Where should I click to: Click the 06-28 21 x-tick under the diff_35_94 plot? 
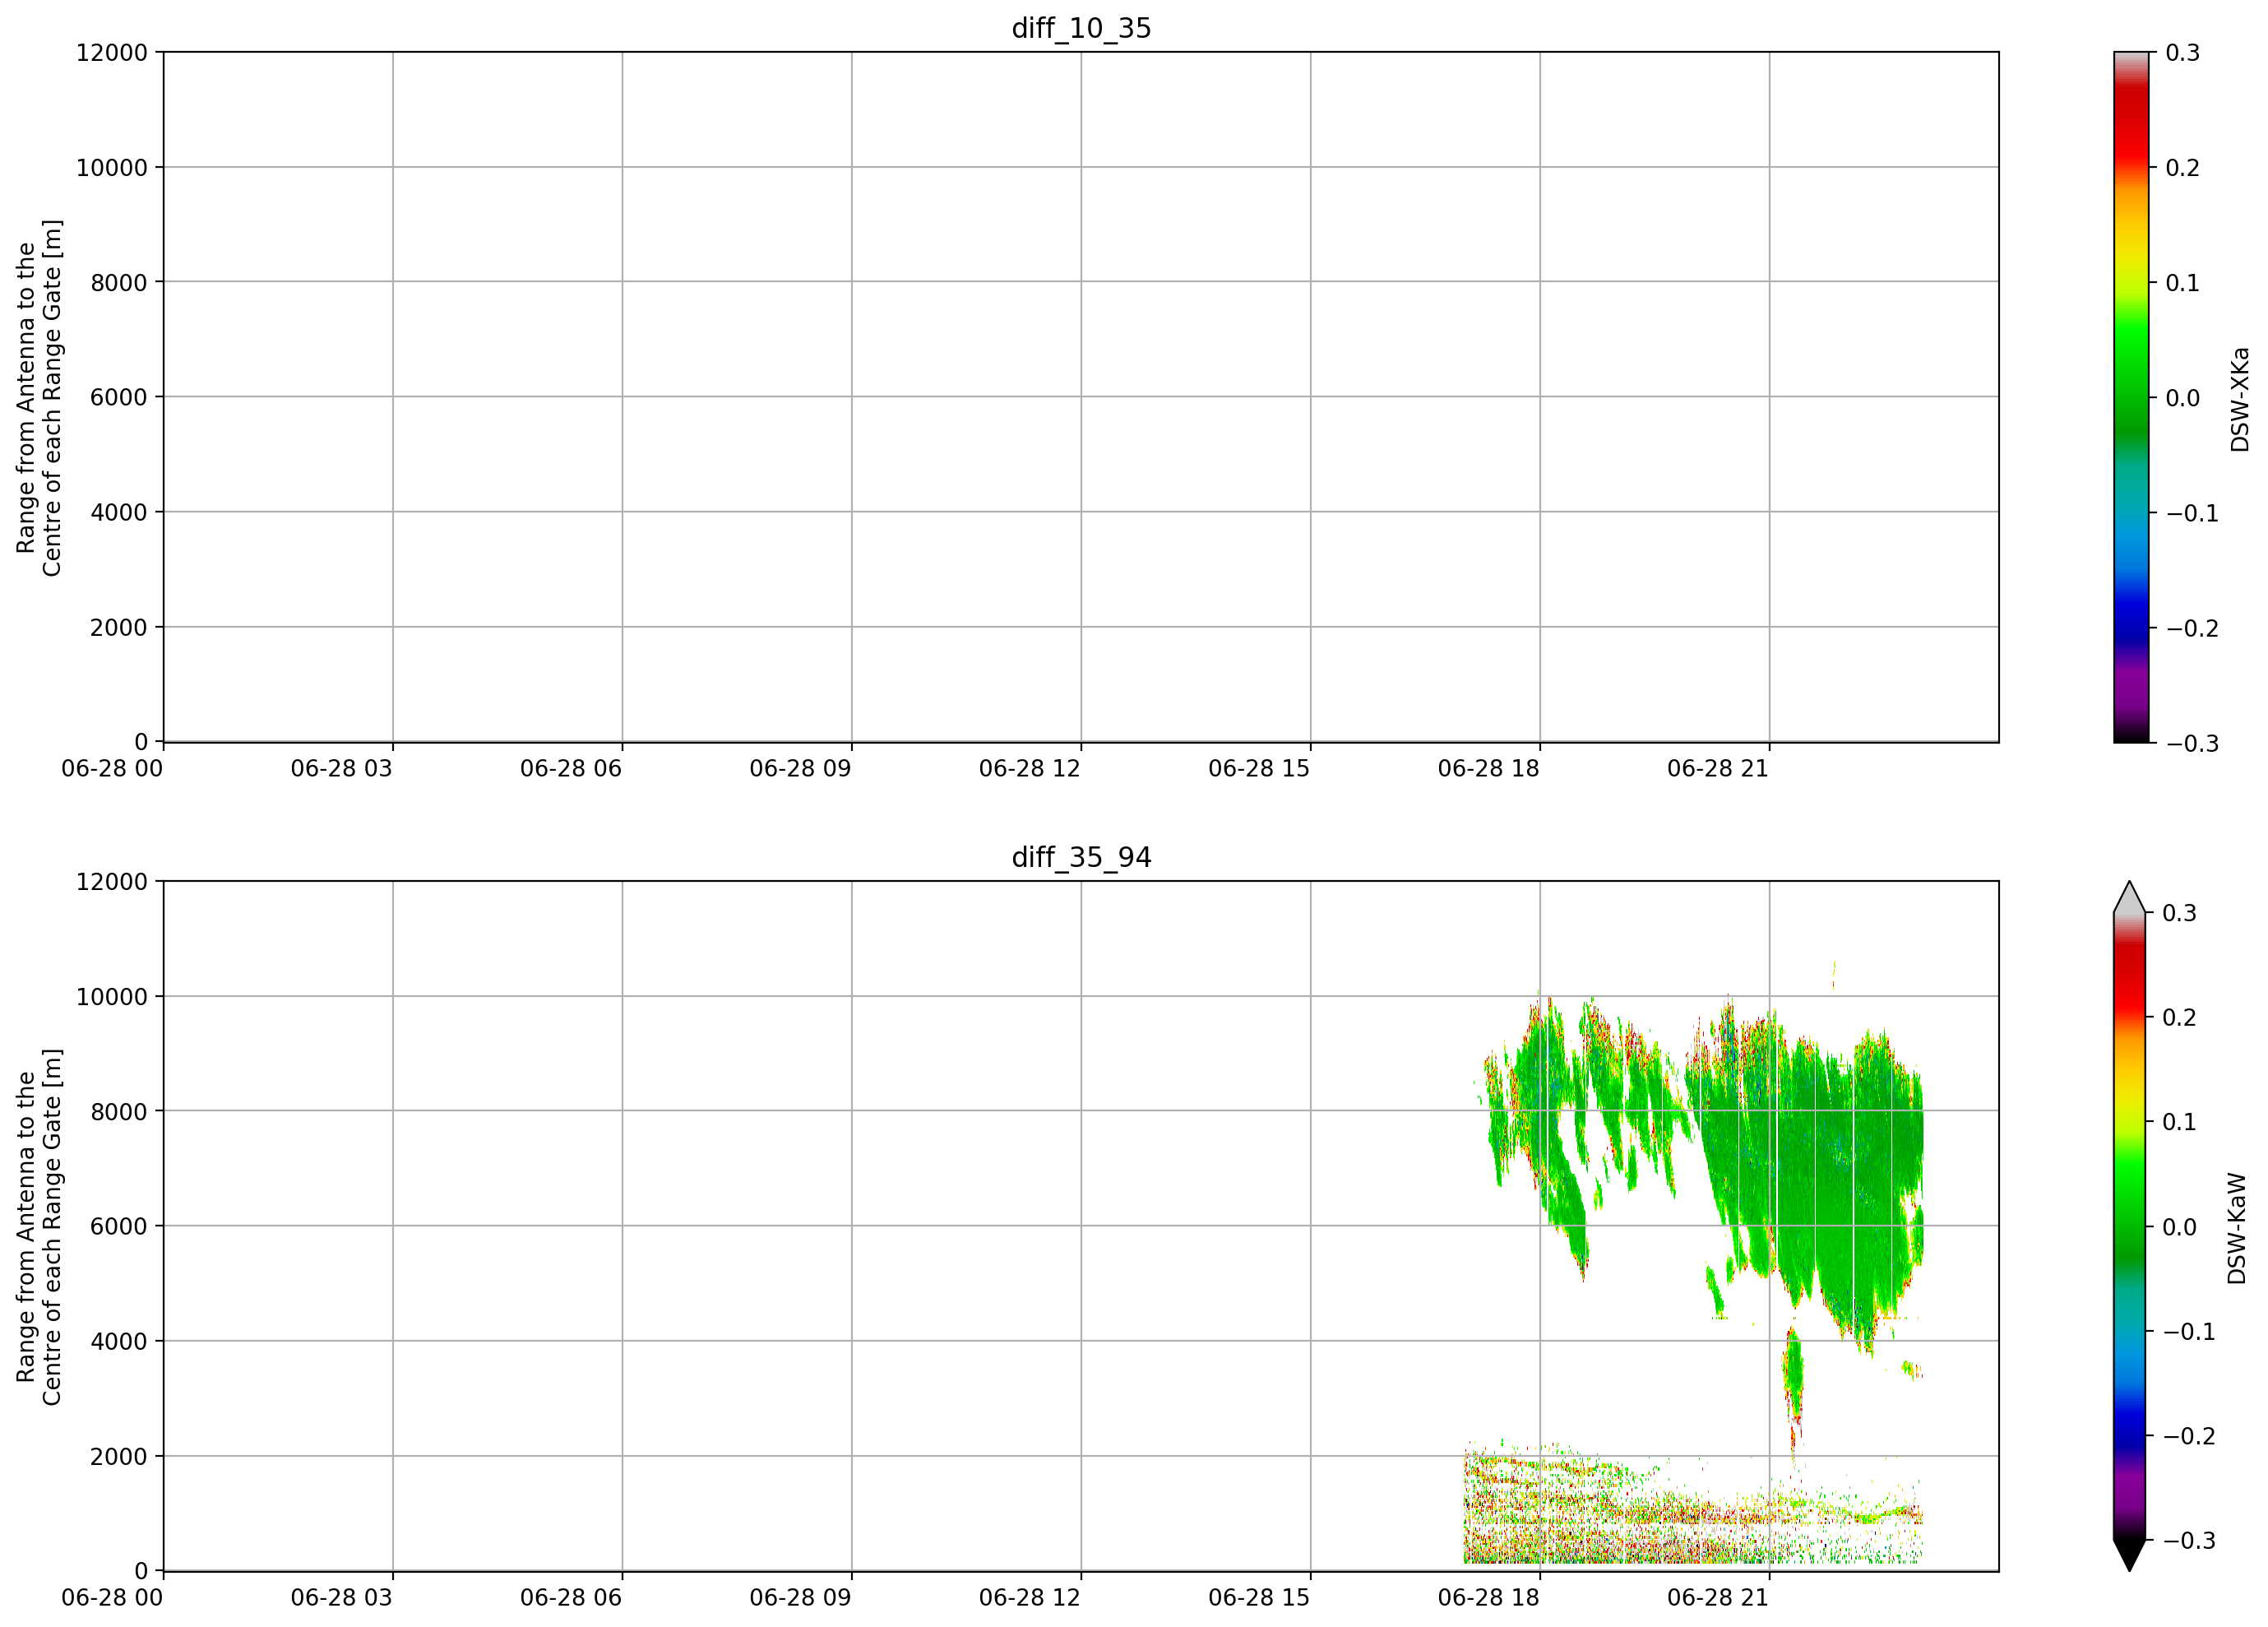(1718, 1598)
